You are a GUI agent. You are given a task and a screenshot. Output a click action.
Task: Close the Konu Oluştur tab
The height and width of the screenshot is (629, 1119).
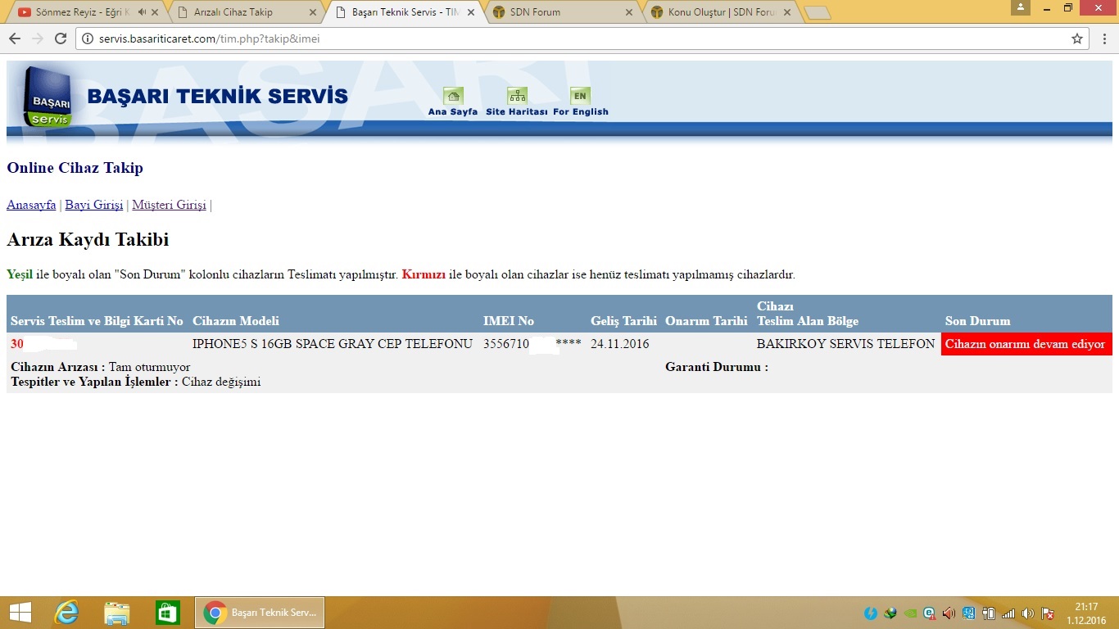[x=786, y=12]
